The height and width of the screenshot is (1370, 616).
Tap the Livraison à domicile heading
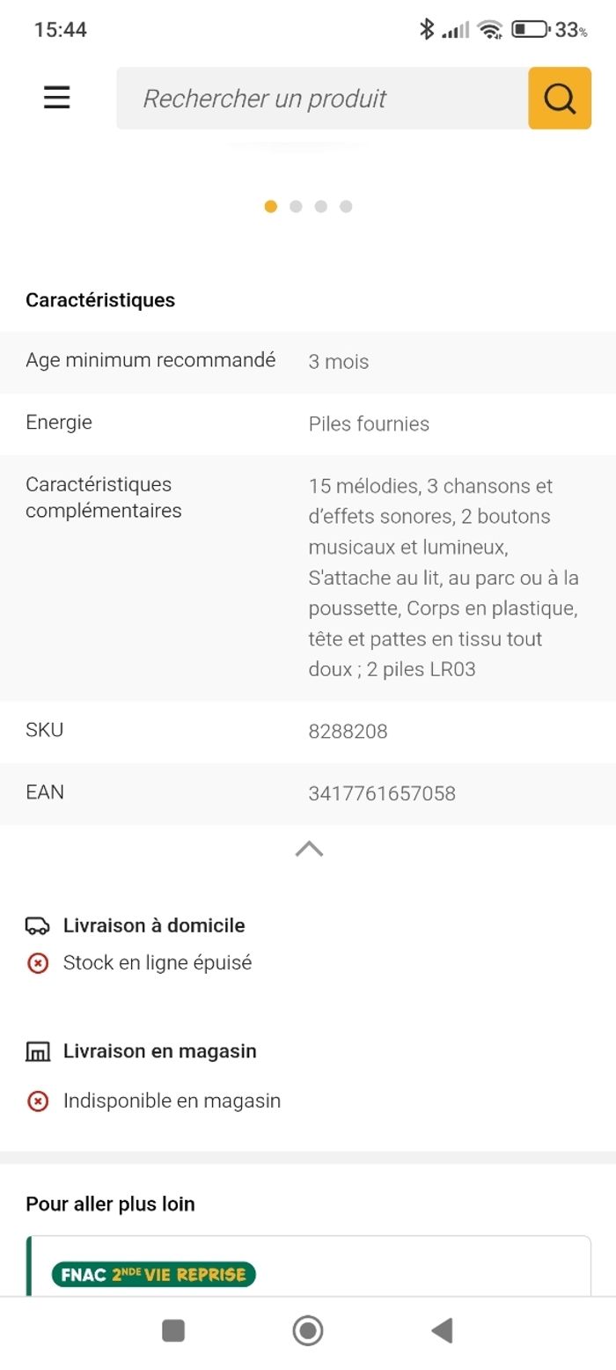154,925
